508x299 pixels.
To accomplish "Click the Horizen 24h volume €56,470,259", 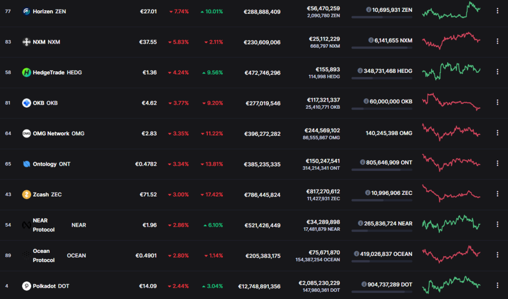I will coord(323,8).
